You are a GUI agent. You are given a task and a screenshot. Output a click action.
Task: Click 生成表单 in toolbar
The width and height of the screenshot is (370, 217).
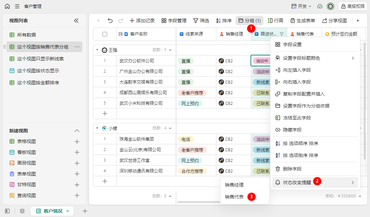click(x=303, y=21)
